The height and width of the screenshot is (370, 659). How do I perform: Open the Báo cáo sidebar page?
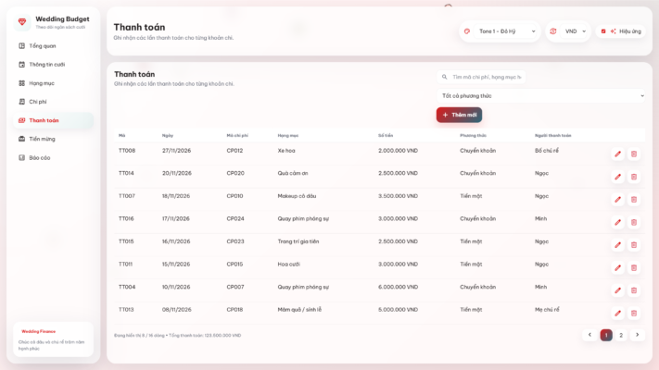pyautogui.click(x=54, y=158)
